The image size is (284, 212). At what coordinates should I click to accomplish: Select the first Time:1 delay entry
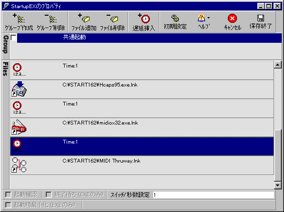[142, 70]
